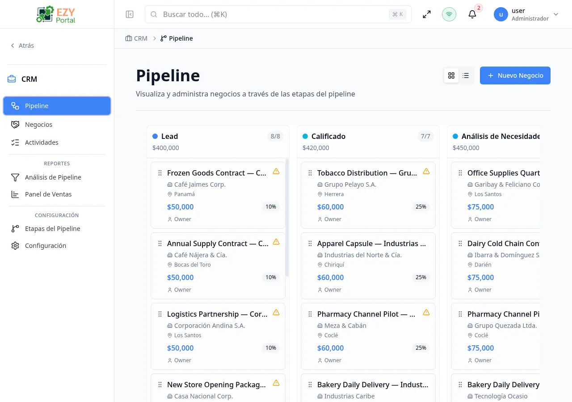Click warning icon on New Store Opening Package
The image size is (572, 402).
click(276, 383)
